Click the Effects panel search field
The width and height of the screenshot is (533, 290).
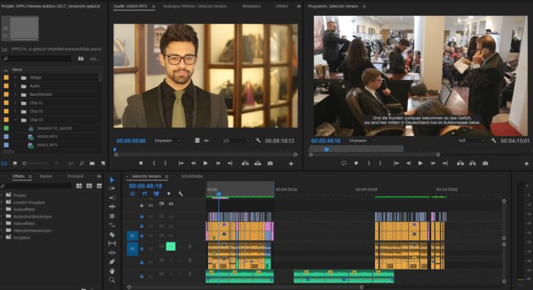click(x=36, y=186)
